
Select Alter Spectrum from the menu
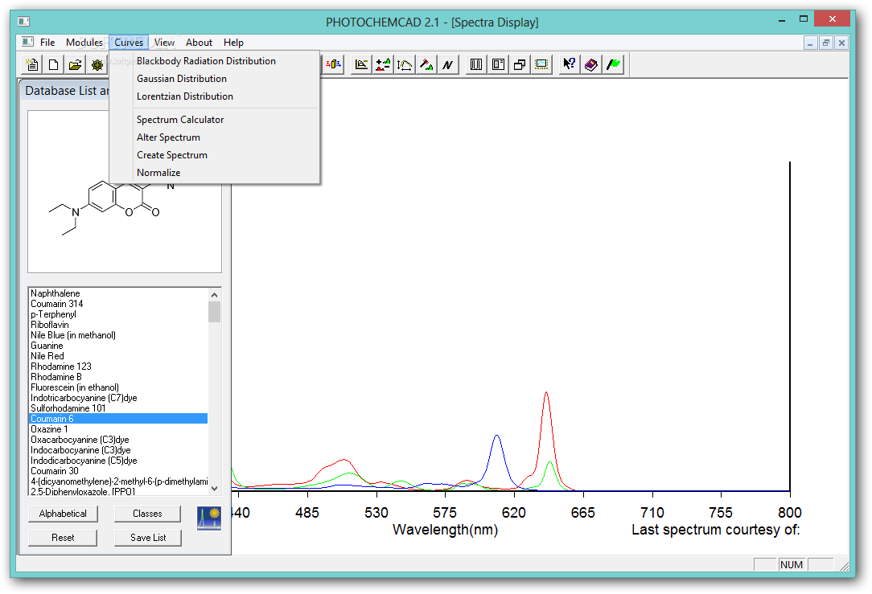click(215, 137)
